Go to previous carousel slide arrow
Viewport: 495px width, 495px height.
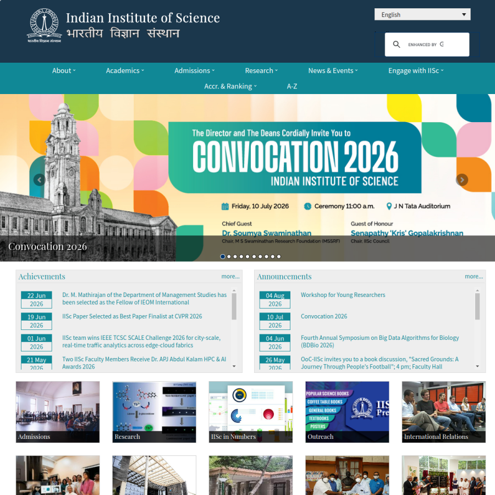pyautogui.click(x=40, y=180)
